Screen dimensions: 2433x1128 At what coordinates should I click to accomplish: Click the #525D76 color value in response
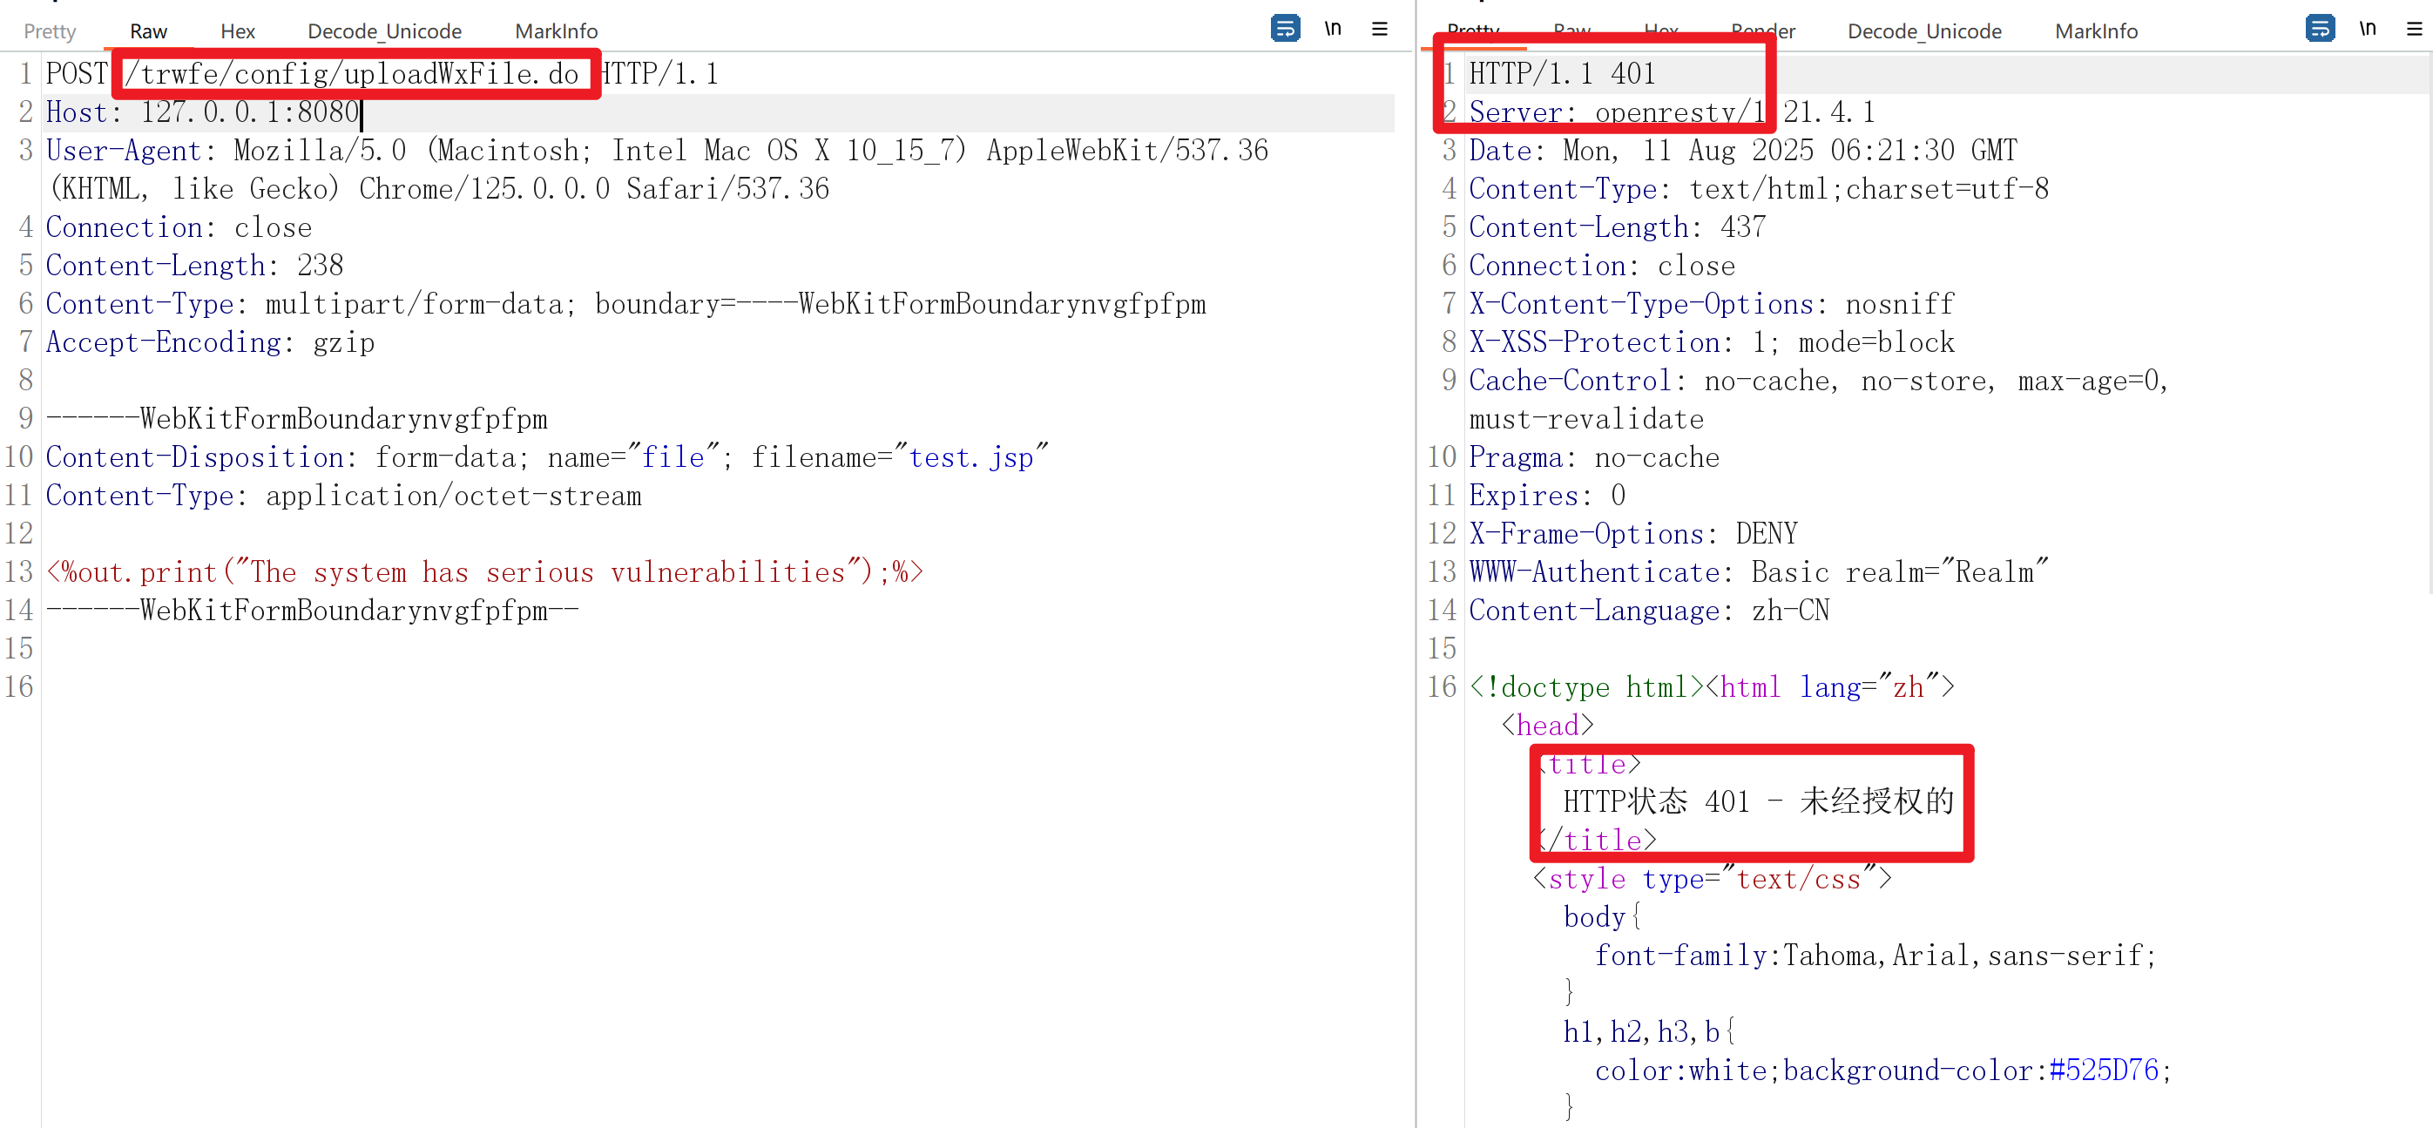pos(2104,1071)
